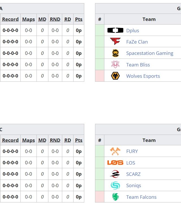Go to the Wolves Esports page
This screenshot has width=181, height=203.
143,76
